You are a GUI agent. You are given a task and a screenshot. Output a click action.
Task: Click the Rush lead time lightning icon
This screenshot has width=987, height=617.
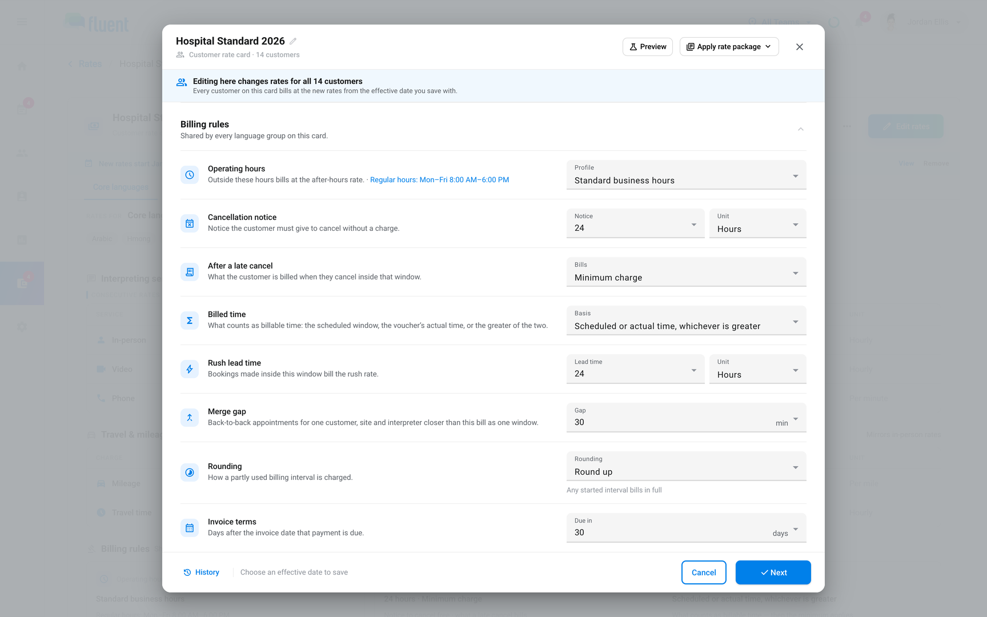190,369
